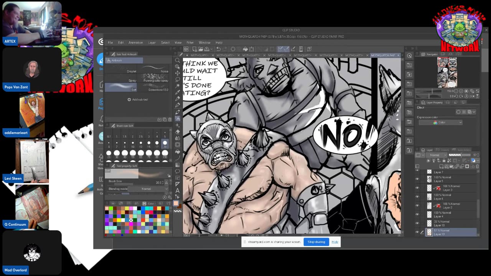The height and width of the screenshot is (276, 491).
Task: Open the File menu
Action: 110,43
